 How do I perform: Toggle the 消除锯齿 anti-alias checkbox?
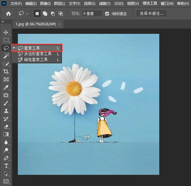pos(107,14)
